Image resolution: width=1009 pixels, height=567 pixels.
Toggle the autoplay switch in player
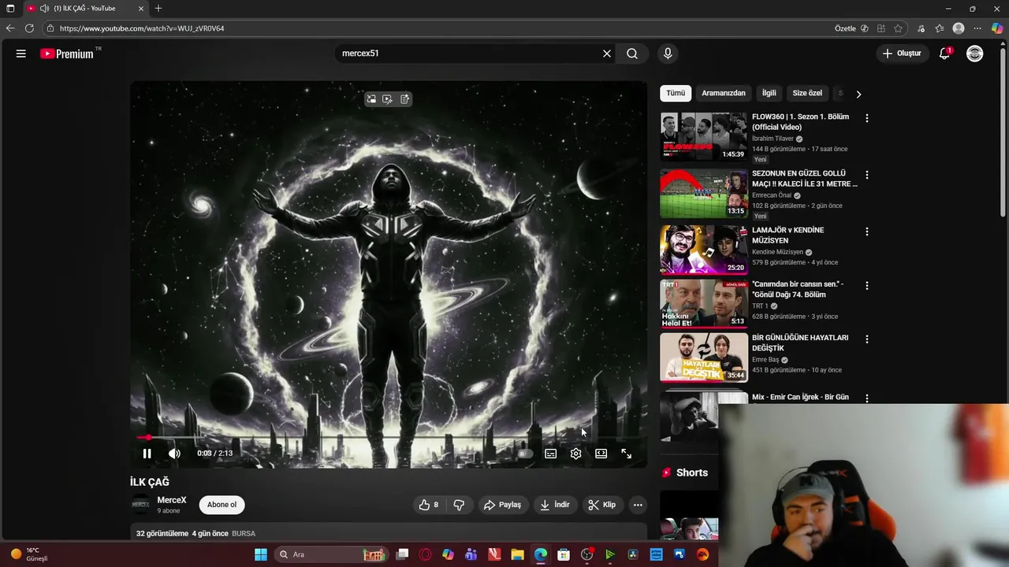coord(525,454)
